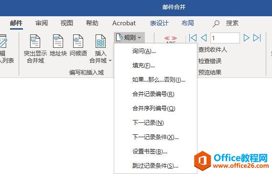Screen dimensions: 272x174
Task: Go to previous record
Action: click(204, 38)
